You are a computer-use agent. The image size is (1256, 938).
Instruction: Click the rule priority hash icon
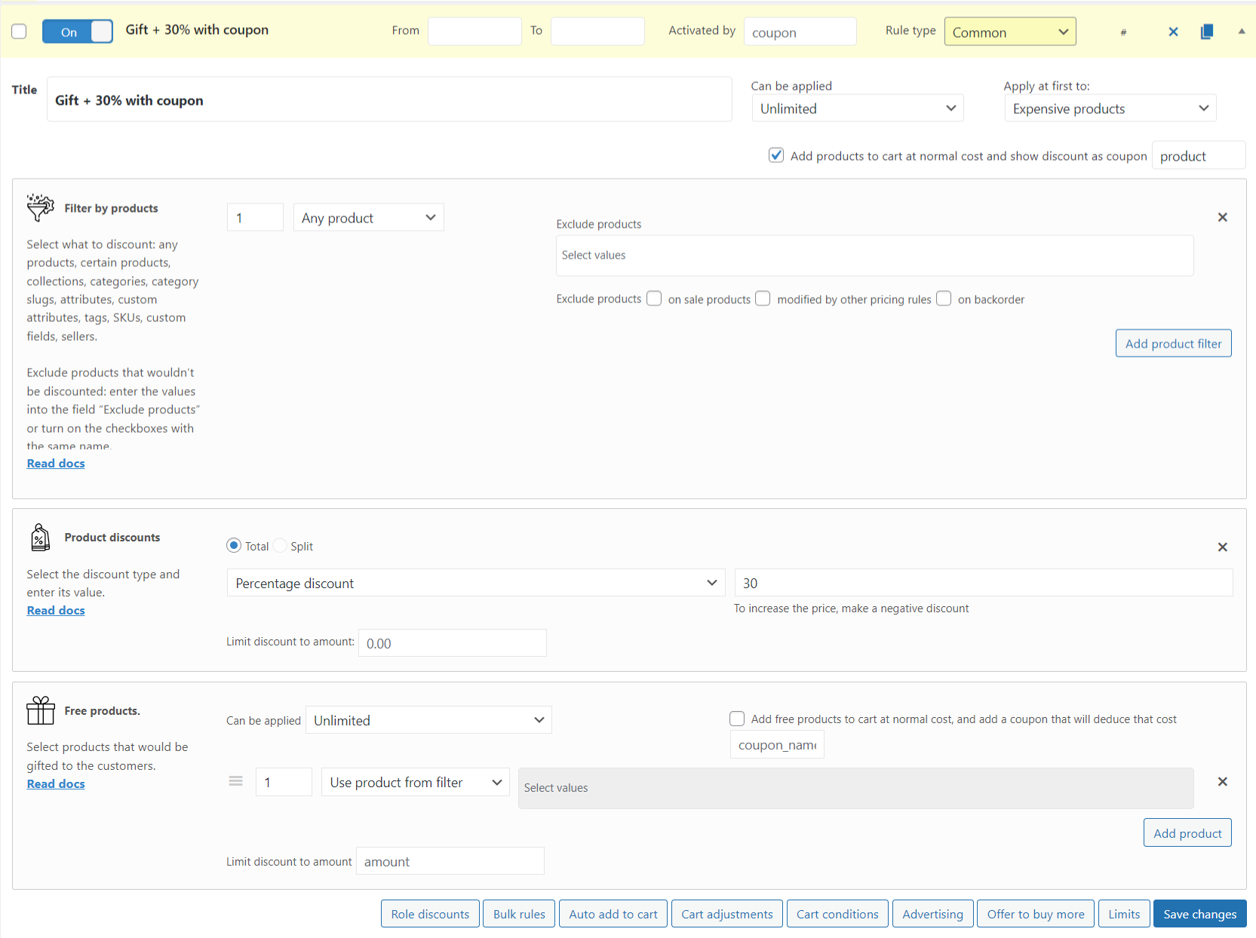click(1123, 32)
